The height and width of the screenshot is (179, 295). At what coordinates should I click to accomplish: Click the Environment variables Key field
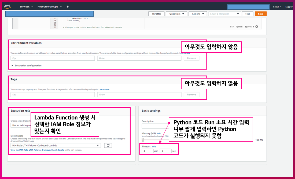[x=53, y=58]
